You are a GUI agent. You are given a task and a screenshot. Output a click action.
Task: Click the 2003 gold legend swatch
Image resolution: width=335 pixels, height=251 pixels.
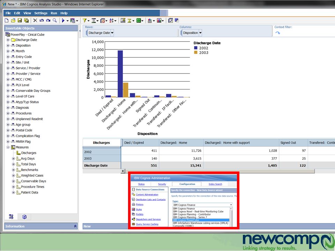click(x=195, y=53)
